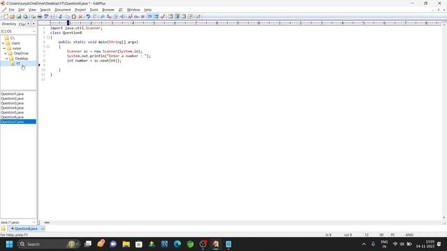Switch to the Cliptext sidebar tab
The image size is (447, 251).
(22, 24)
